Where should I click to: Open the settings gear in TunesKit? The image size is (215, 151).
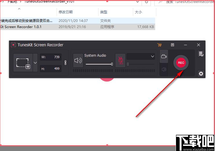[x=201, y=74]
